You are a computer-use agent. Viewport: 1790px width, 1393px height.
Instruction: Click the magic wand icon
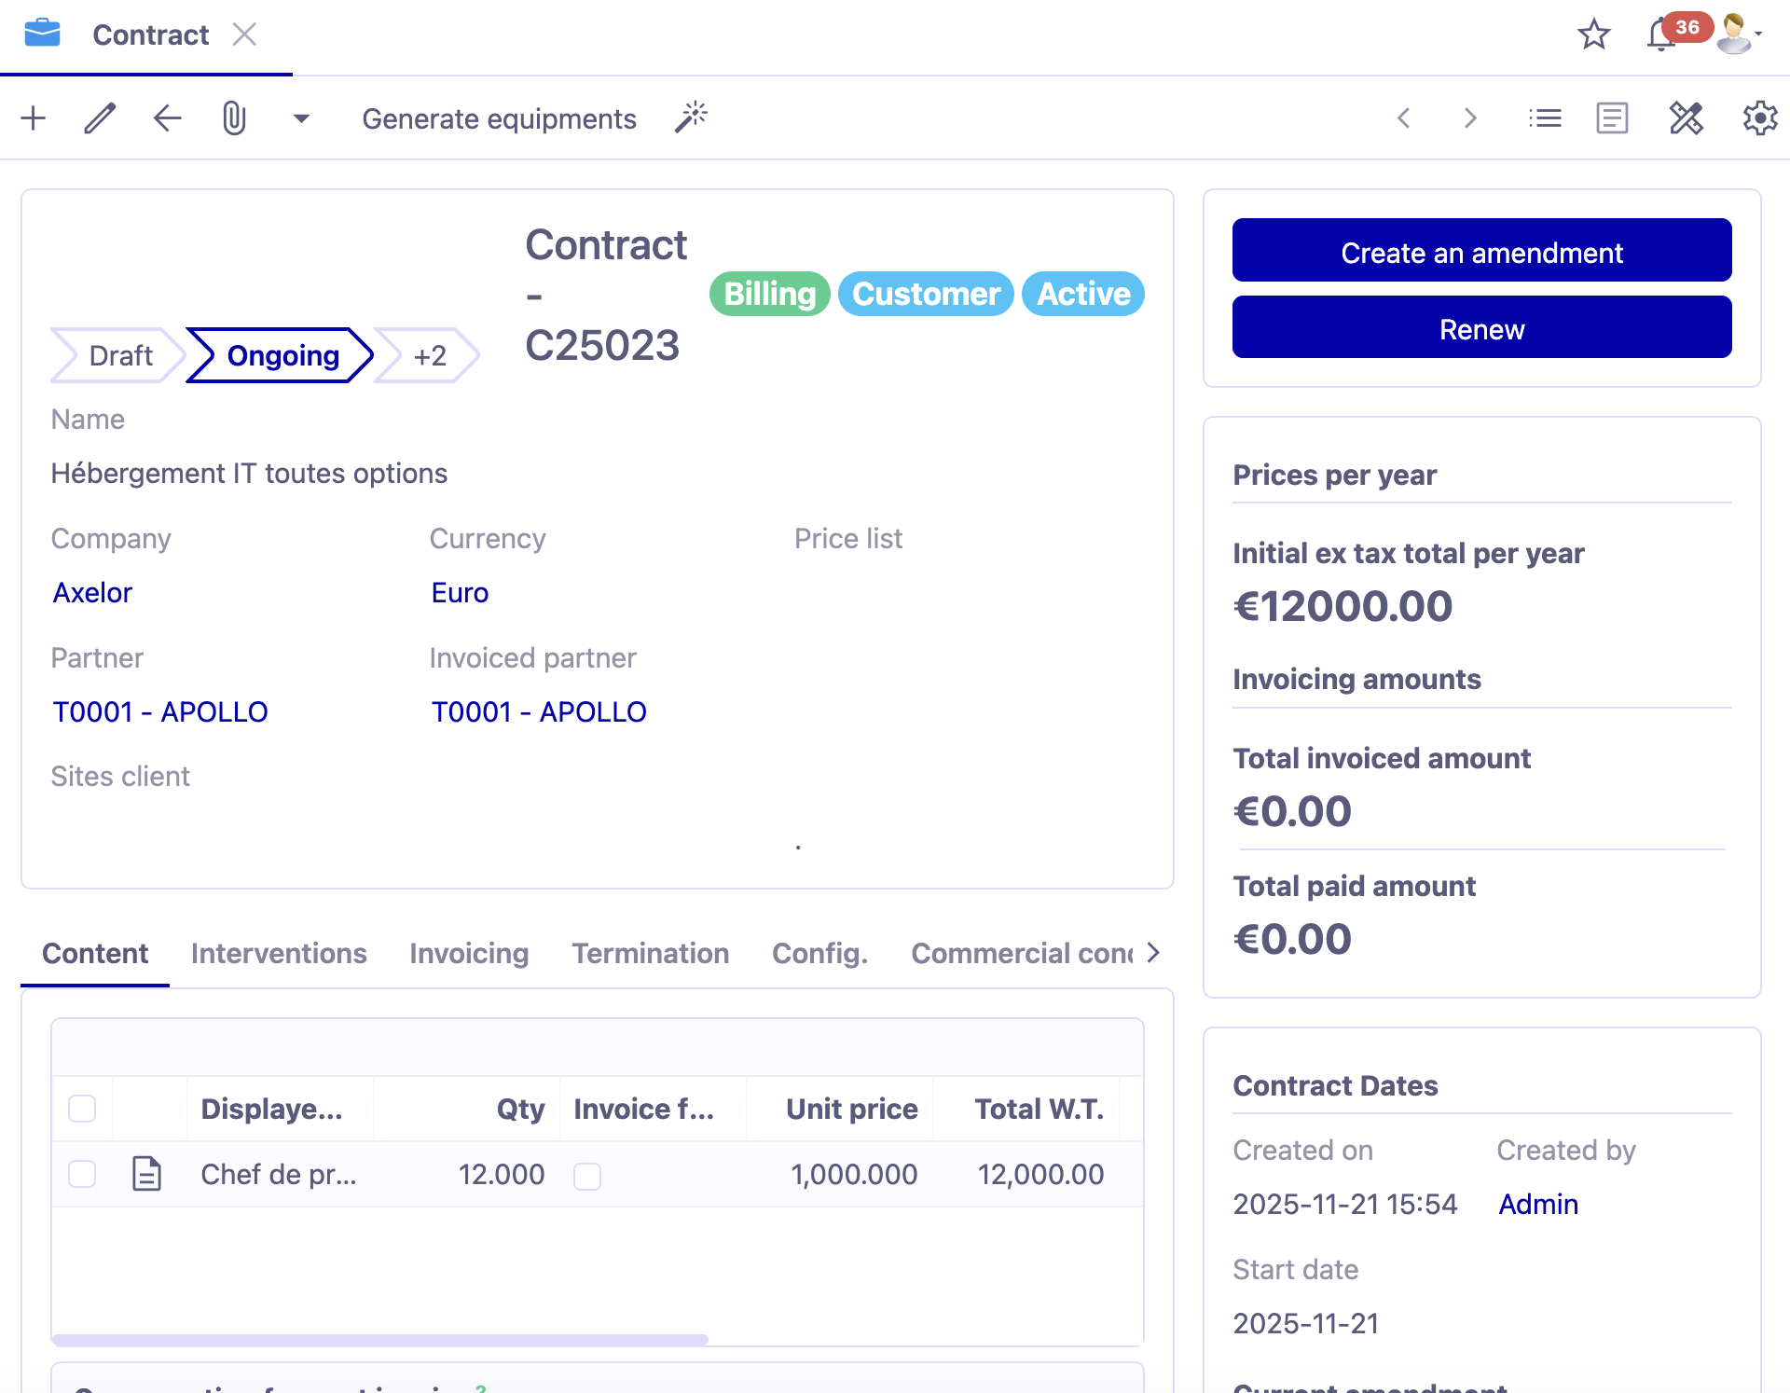(x=691, y=117)
